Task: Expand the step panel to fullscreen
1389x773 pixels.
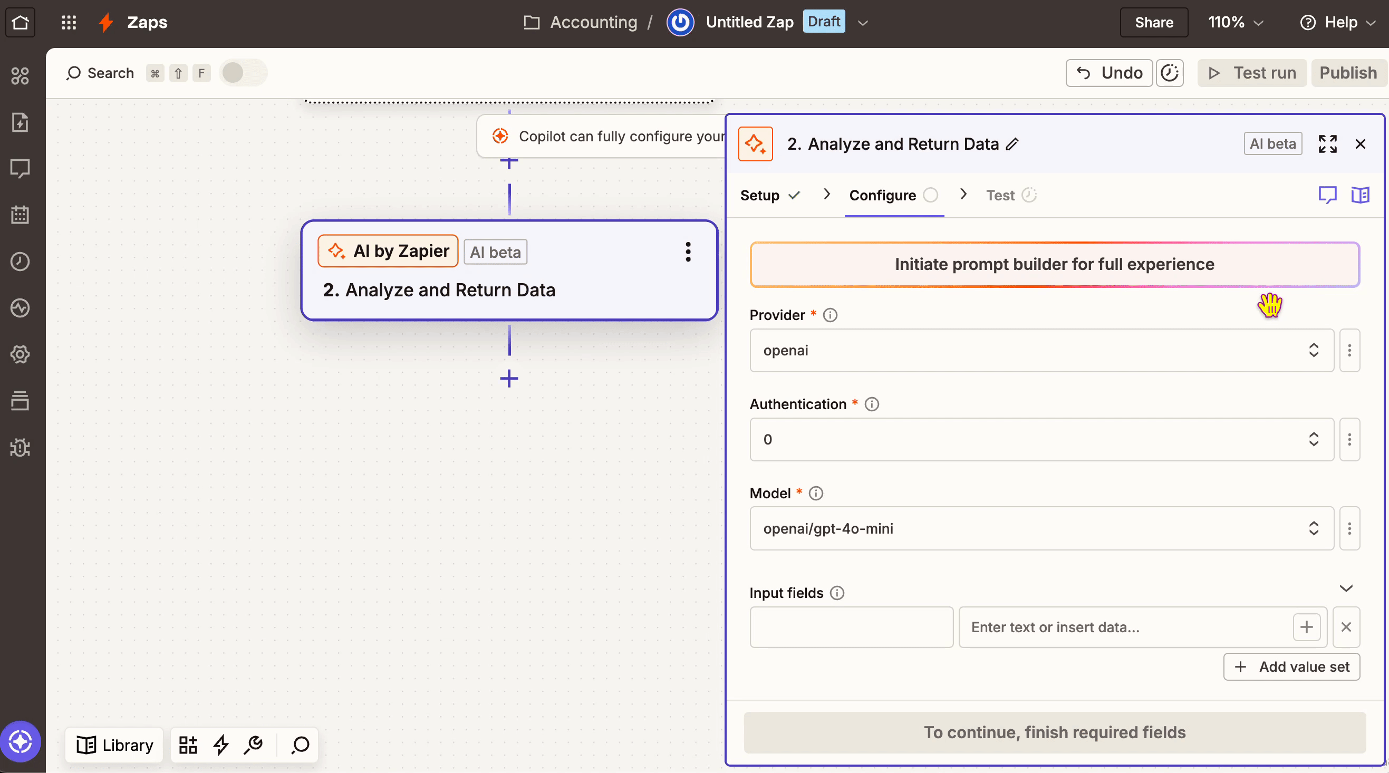Action: 1327,144
